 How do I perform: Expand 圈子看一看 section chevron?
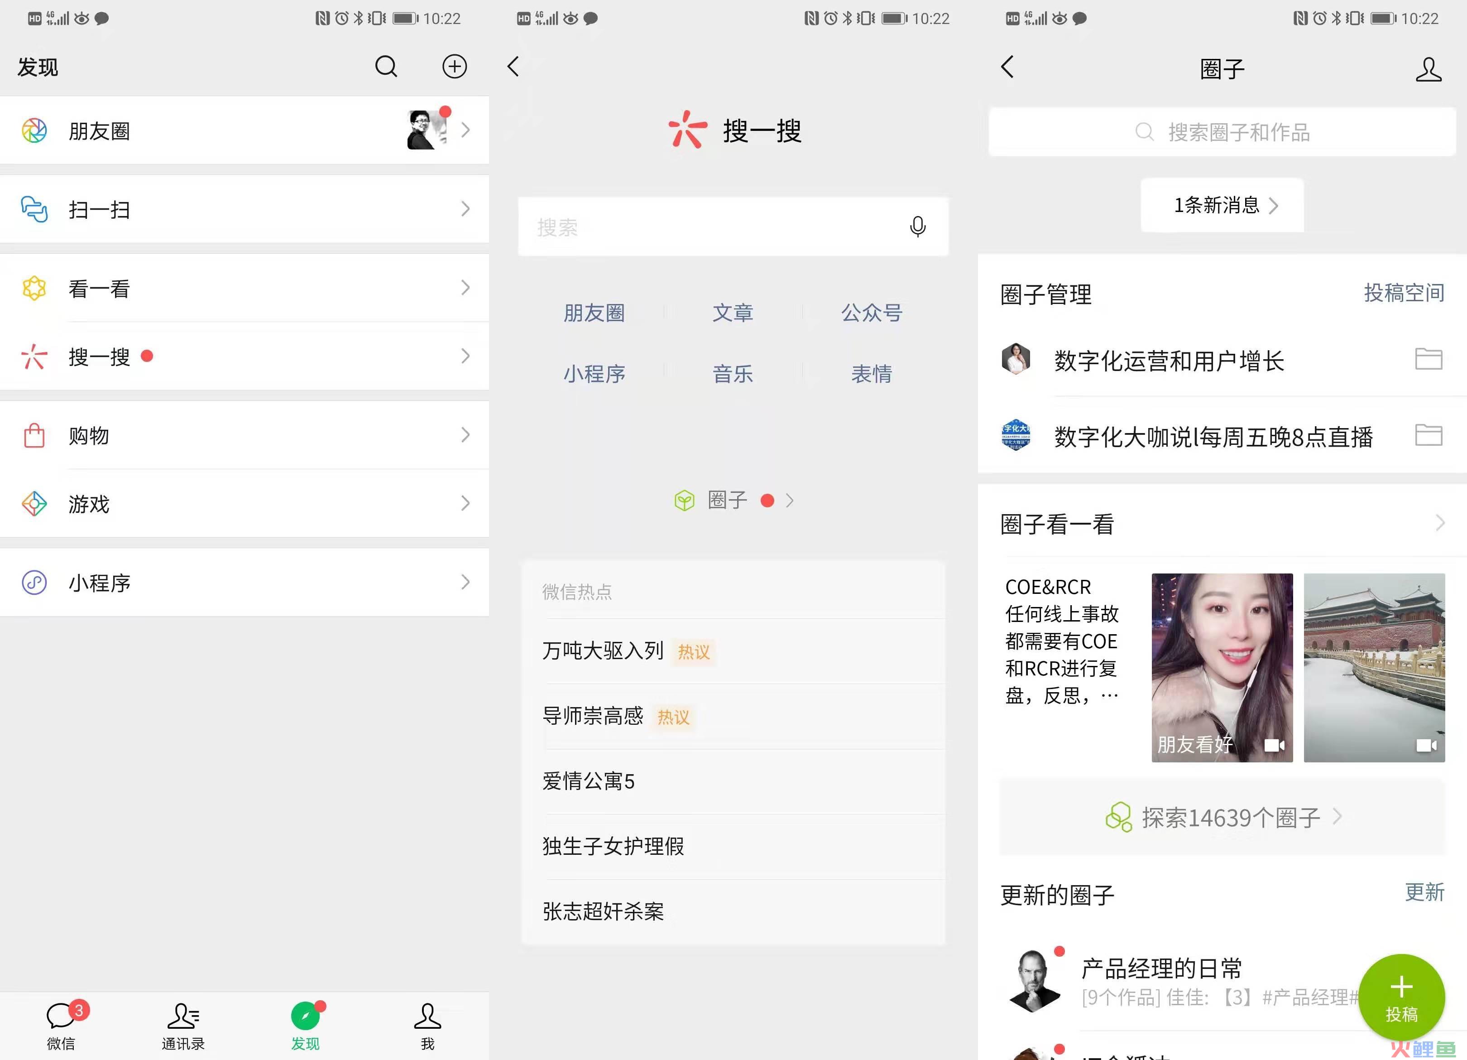1439,523
